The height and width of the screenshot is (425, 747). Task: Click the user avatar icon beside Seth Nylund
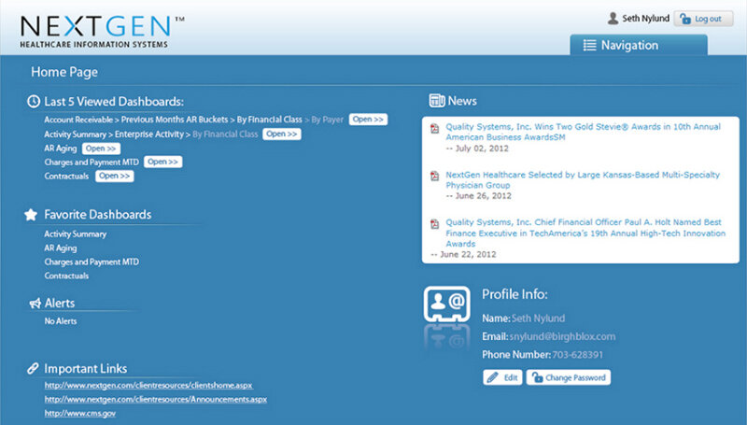click(613, 19)
